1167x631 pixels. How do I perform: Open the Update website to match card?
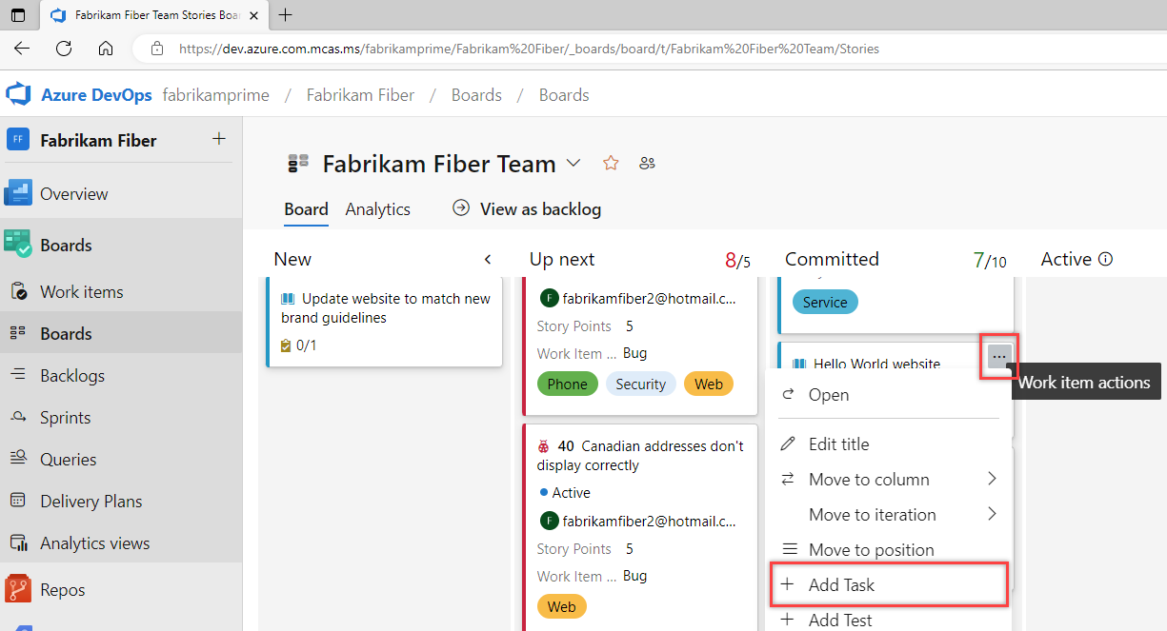[x=386, y=308]
